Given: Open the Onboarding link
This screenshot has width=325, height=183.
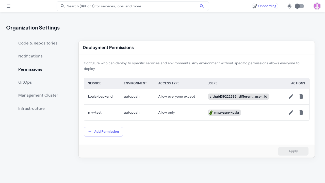Looking at the screenshot, I should coord(267,6).
